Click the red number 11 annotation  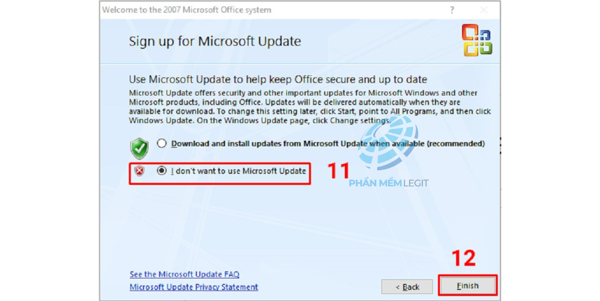coord(338,171)
